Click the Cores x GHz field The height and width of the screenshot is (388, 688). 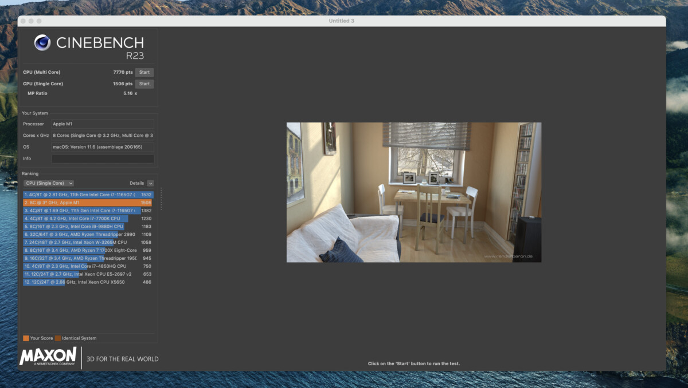[x=103, y=136]
